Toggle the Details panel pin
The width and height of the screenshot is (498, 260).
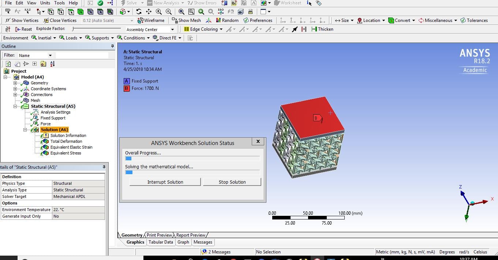point(104,167)
